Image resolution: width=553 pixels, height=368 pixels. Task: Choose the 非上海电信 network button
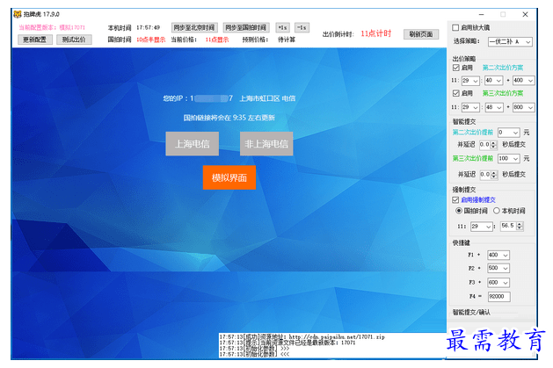tap(266, 144)
